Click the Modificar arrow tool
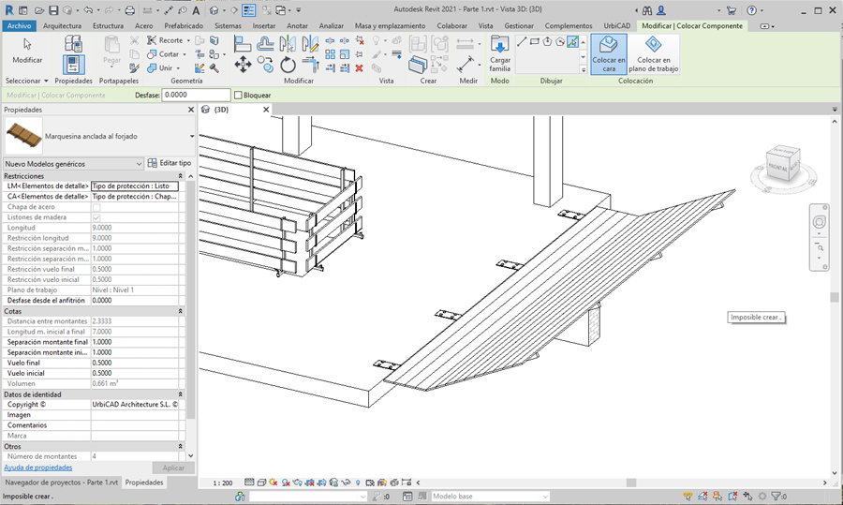The height and width of the screenshot is (505, 843). 27,50
